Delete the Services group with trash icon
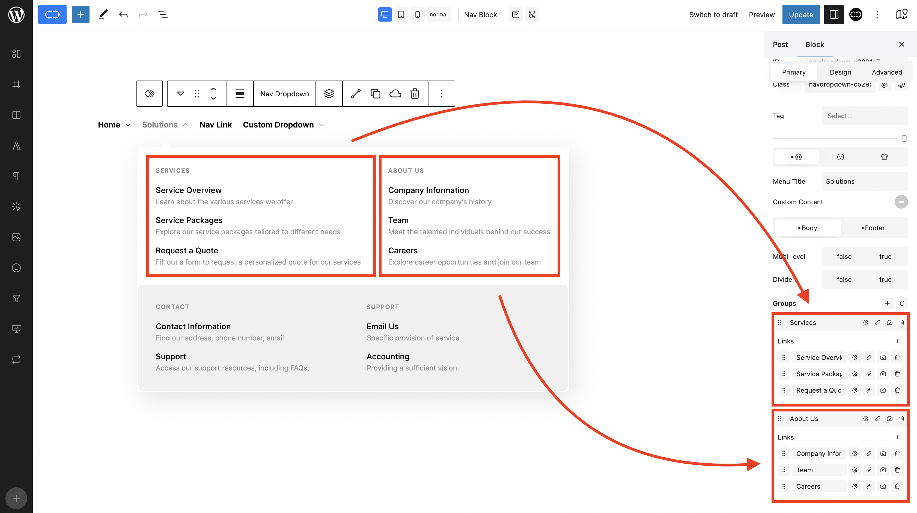 (x=901, y=322)
